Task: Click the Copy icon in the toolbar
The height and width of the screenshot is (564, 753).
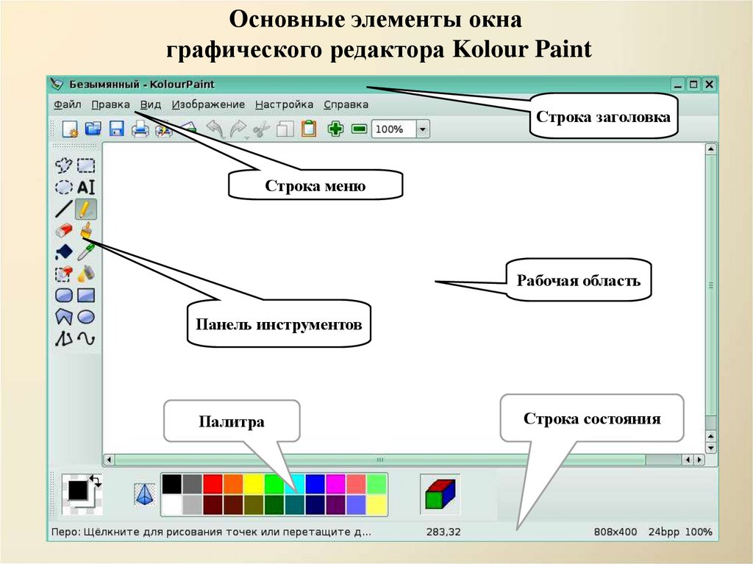Action: tap(285, 129)
